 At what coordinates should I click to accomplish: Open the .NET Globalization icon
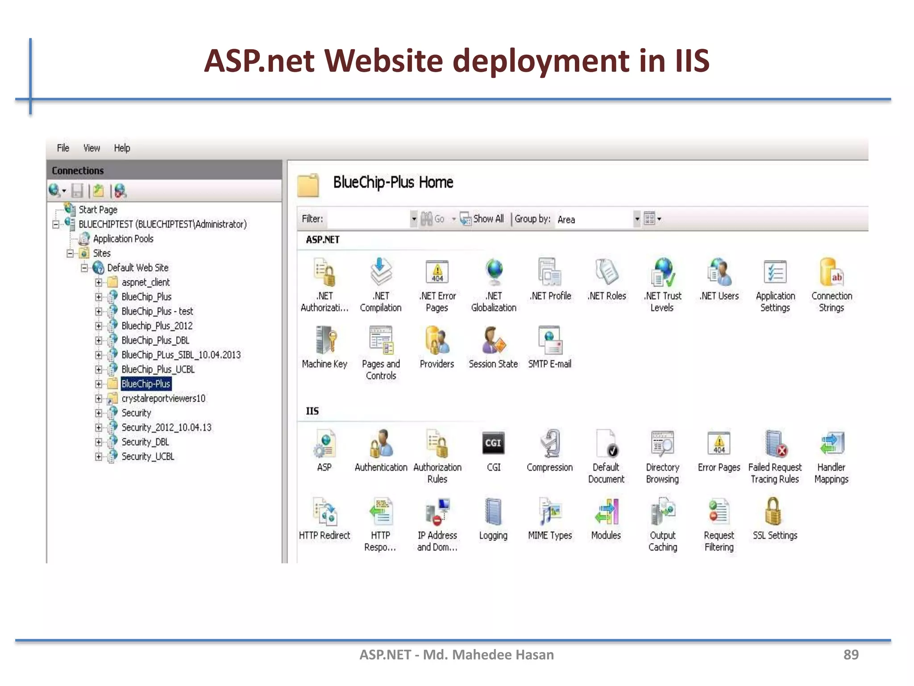pos(494,272)
